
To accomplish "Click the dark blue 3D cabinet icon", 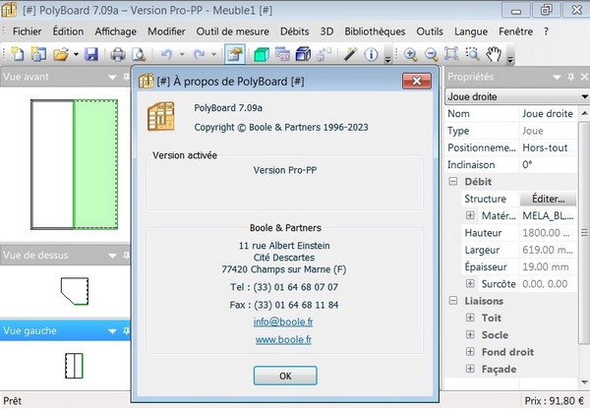I will point(303,54).
